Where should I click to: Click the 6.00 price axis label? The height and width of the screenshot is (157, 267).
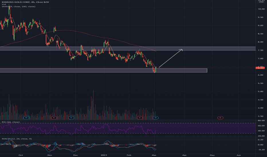[x=261, y=75]
